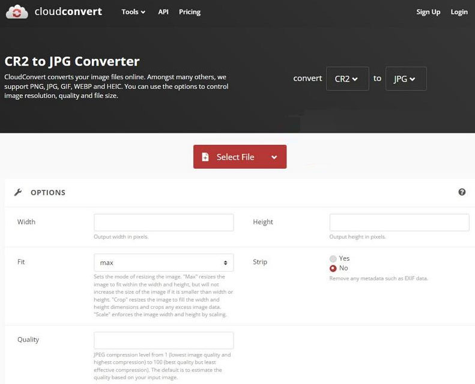
Task: Click the CR2 to JPG Converter heading
Action: pos(72,61)
